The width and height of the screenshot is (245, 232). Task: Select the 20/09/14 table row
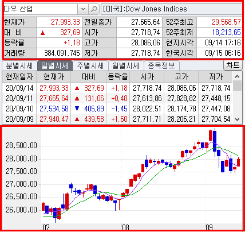coord(117,88)
